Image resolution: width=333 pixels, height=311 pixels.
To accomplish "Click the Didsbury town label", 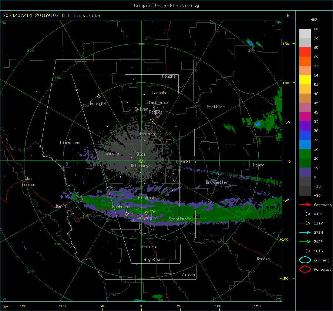I will (x=139, y=166).
